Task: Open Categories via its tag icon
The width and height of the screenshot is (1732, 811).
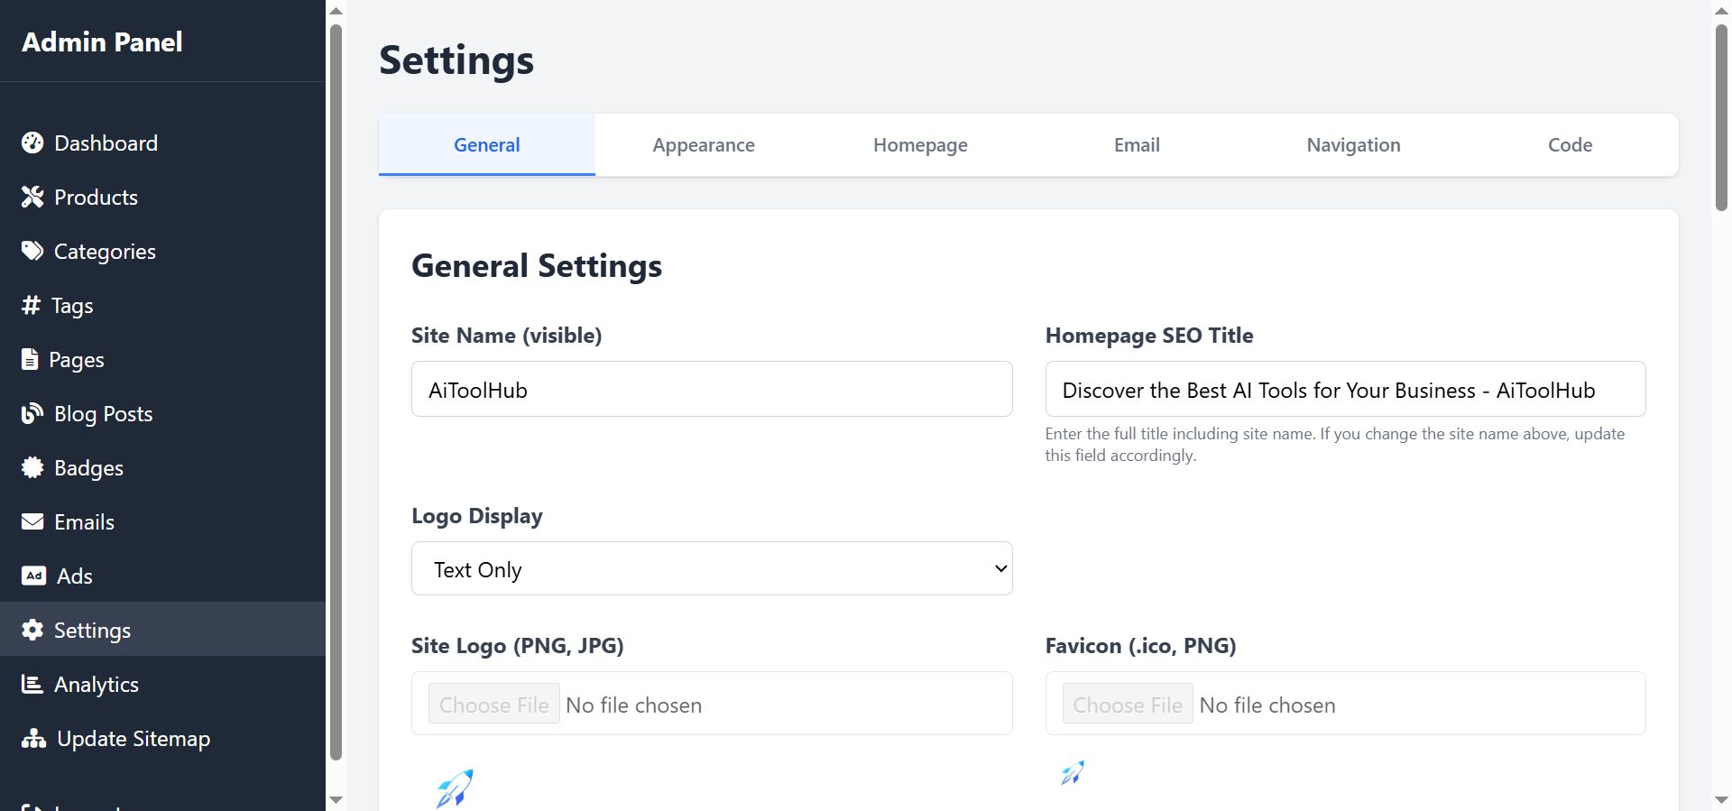Action: click(x=32, y=251)
